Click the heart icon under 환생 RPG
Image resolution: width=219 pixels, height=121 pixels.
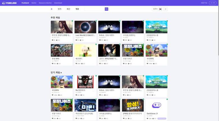(x=53, y=63)
